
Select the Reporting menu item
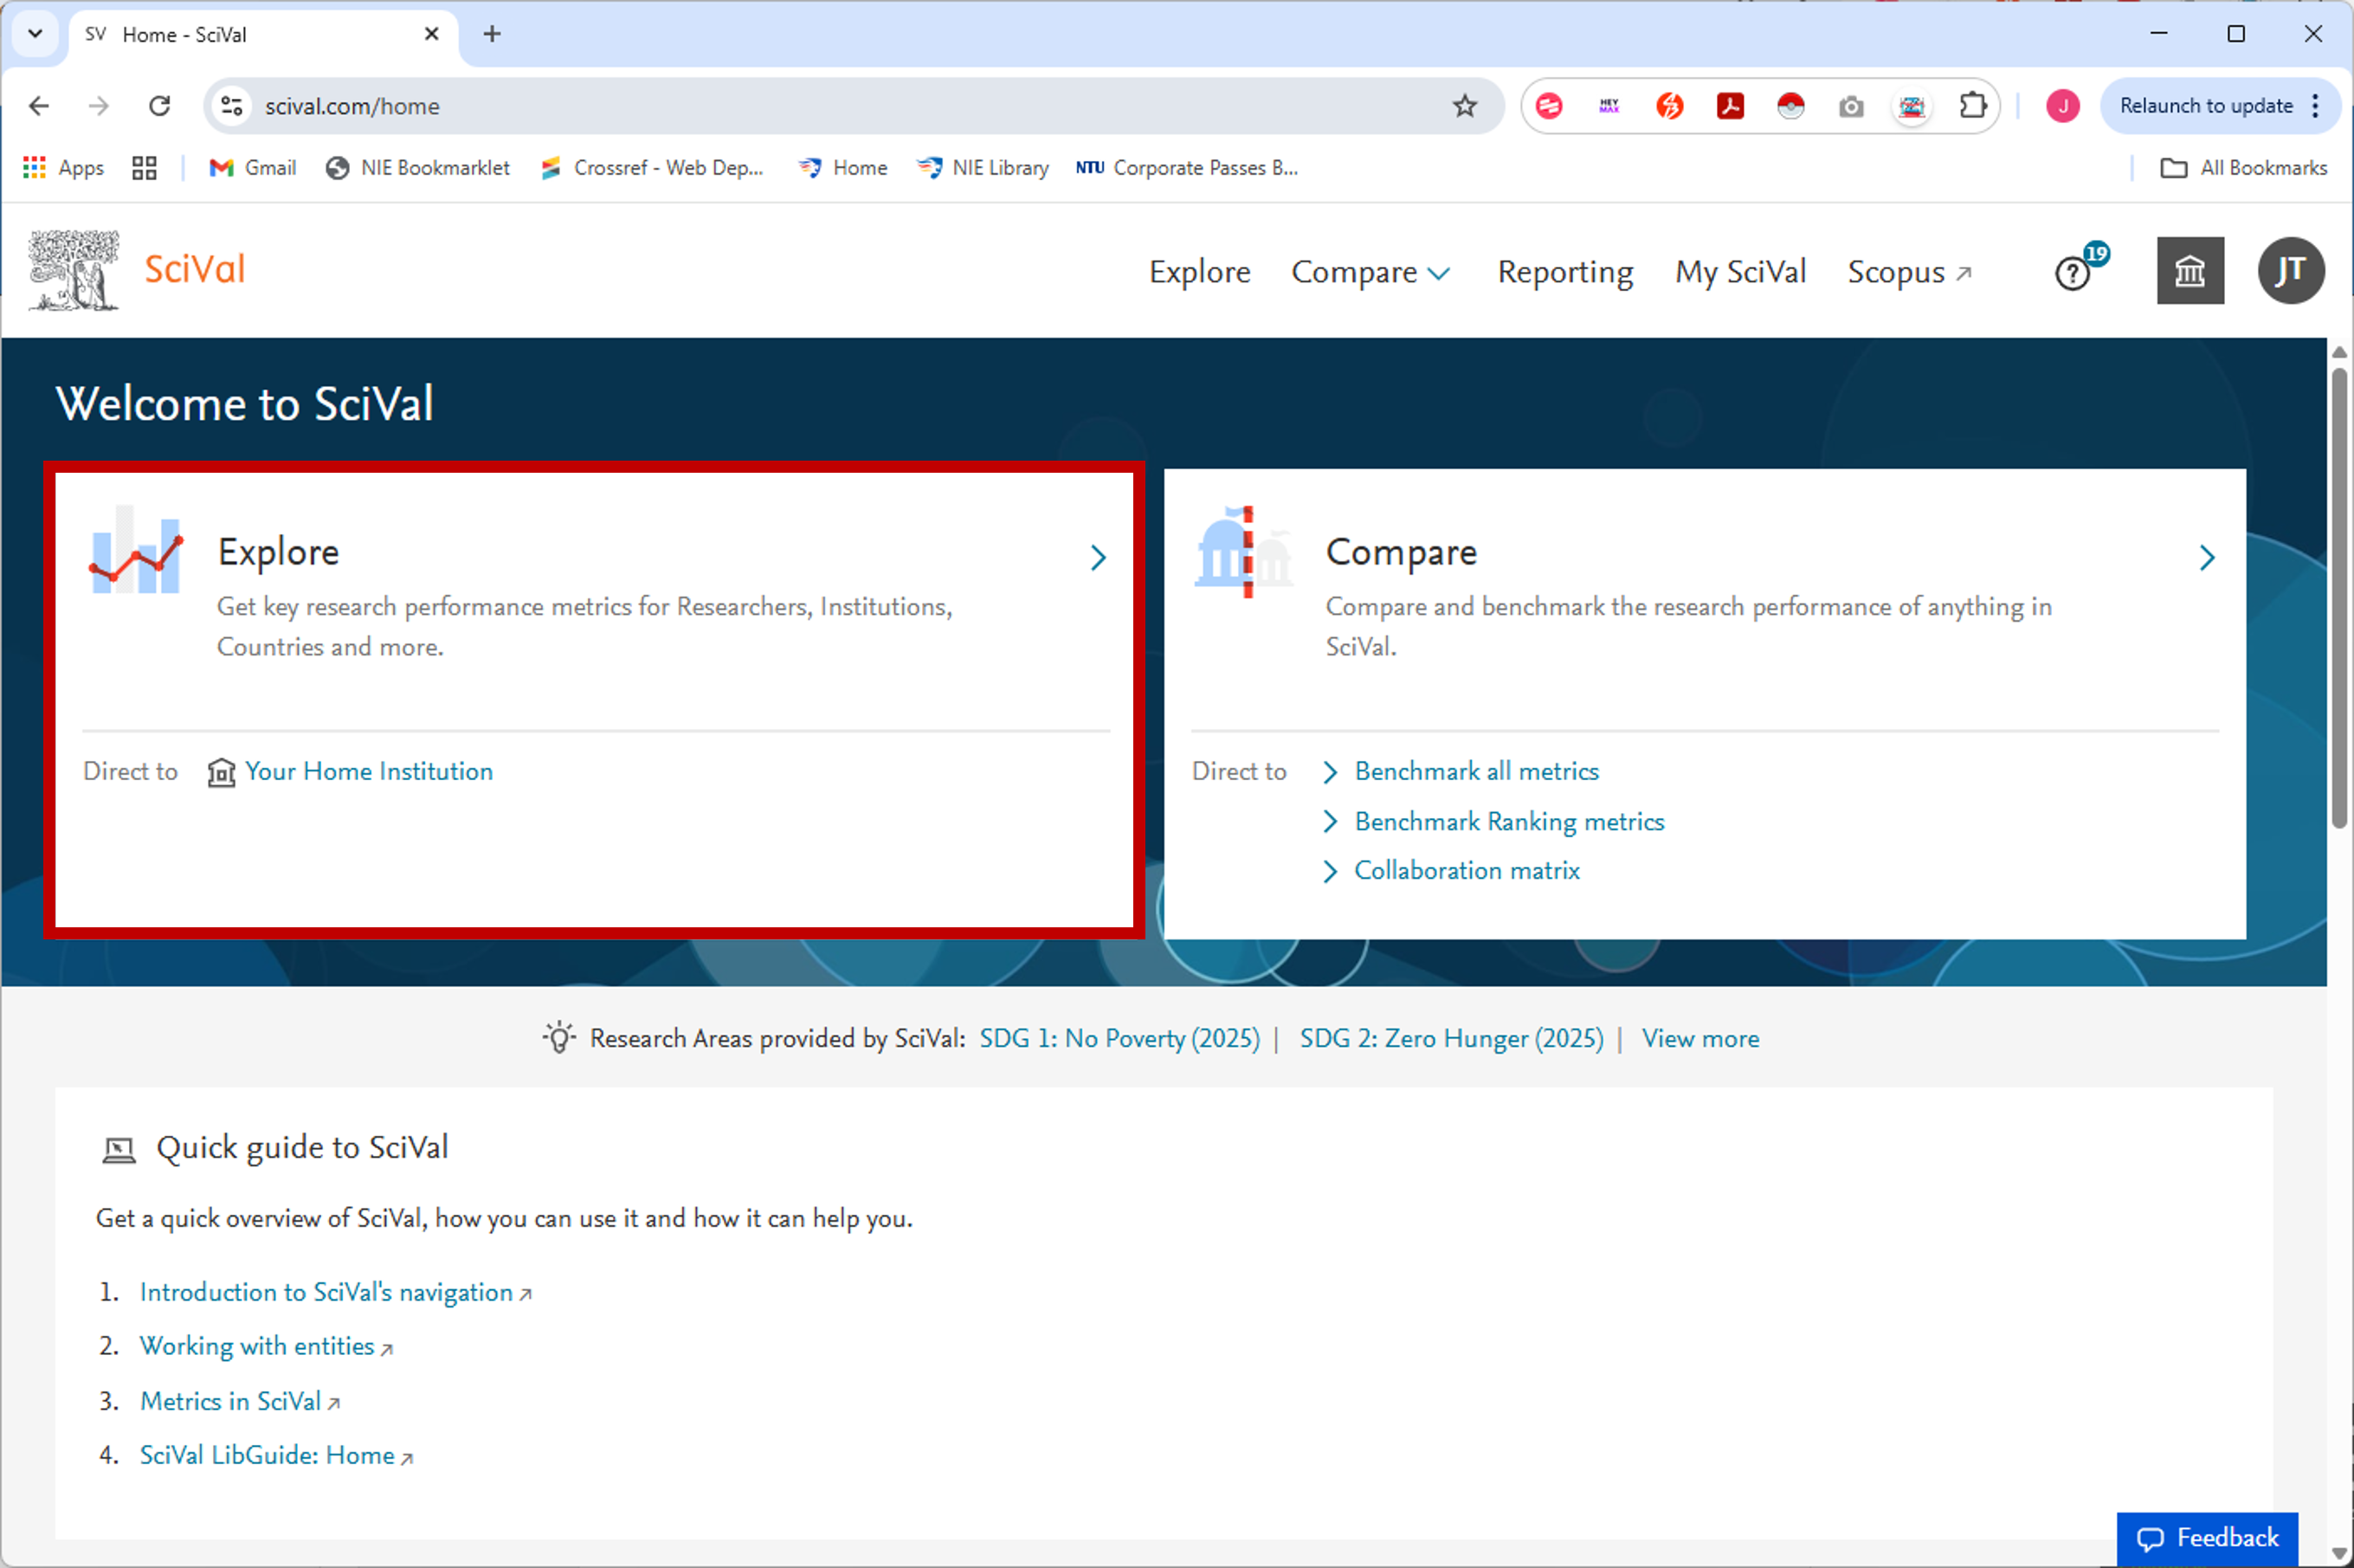coord(1564,271)
